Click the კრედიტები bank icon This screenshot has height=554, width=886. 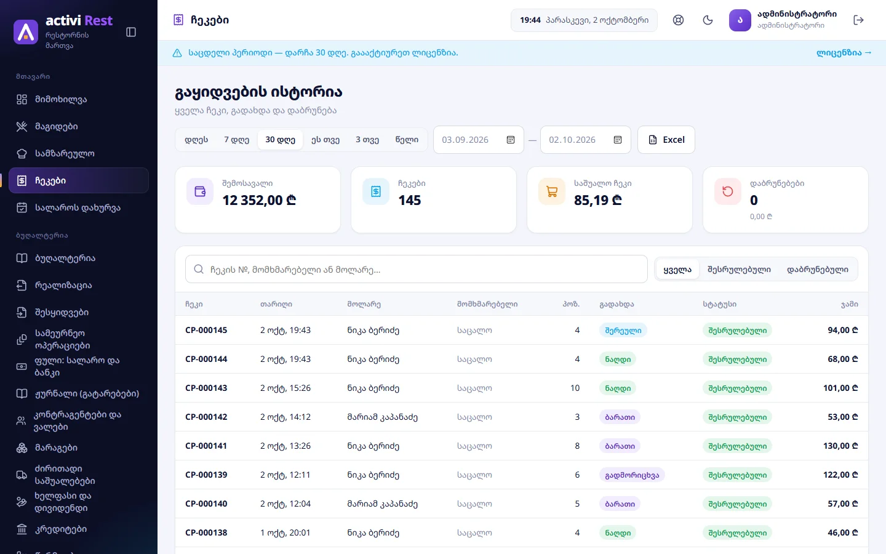(22, 529)
